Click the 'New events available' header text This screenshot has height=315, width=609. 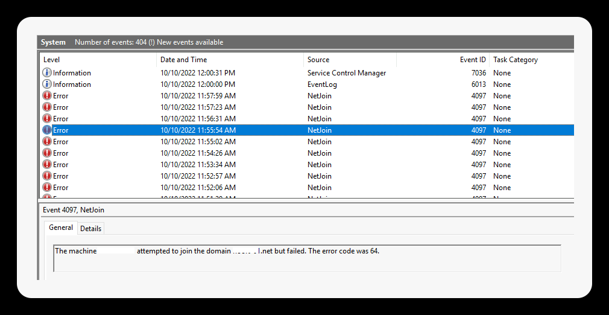click(190, 42)
